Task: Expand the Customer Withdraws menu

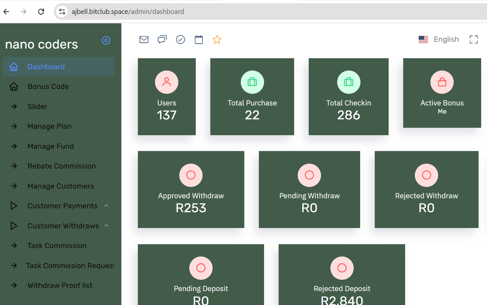Action: point(63,226)
